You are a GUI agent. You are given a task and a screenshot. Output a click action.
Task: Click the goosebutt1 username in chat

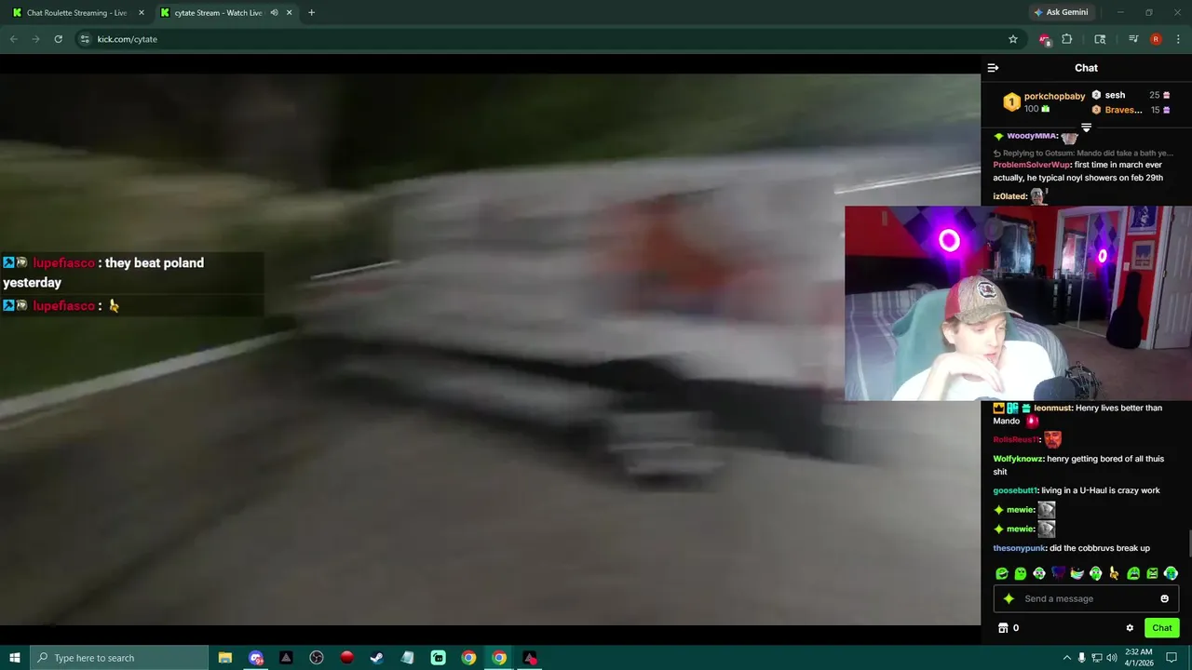[1014, 490]
